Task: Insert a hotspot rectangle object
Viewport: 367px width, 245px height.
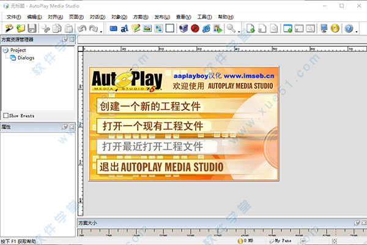Action: coord(169,28)
